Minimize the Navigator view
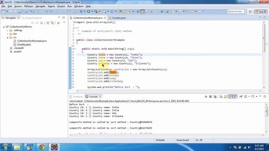 (x=59, y=18)
